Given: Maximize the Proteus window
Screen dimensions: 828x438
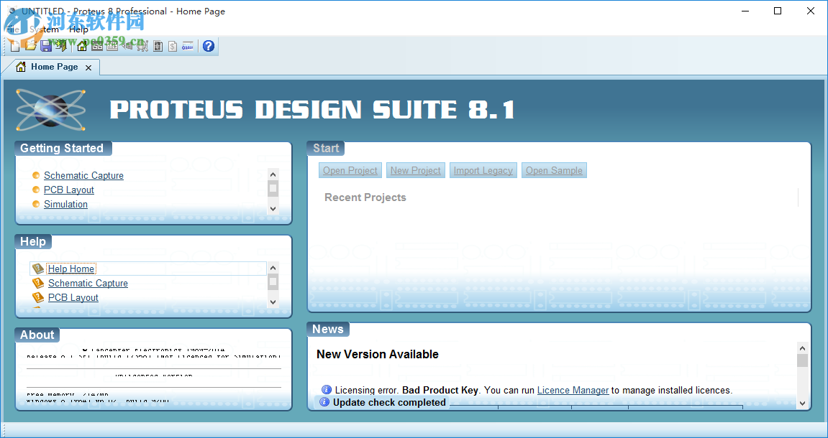Looking at the screenshot, I should pos(778,11).
